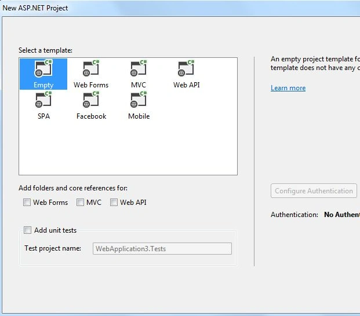Open the Learn more link
360x316 pixels.
(x=288, y=88)
